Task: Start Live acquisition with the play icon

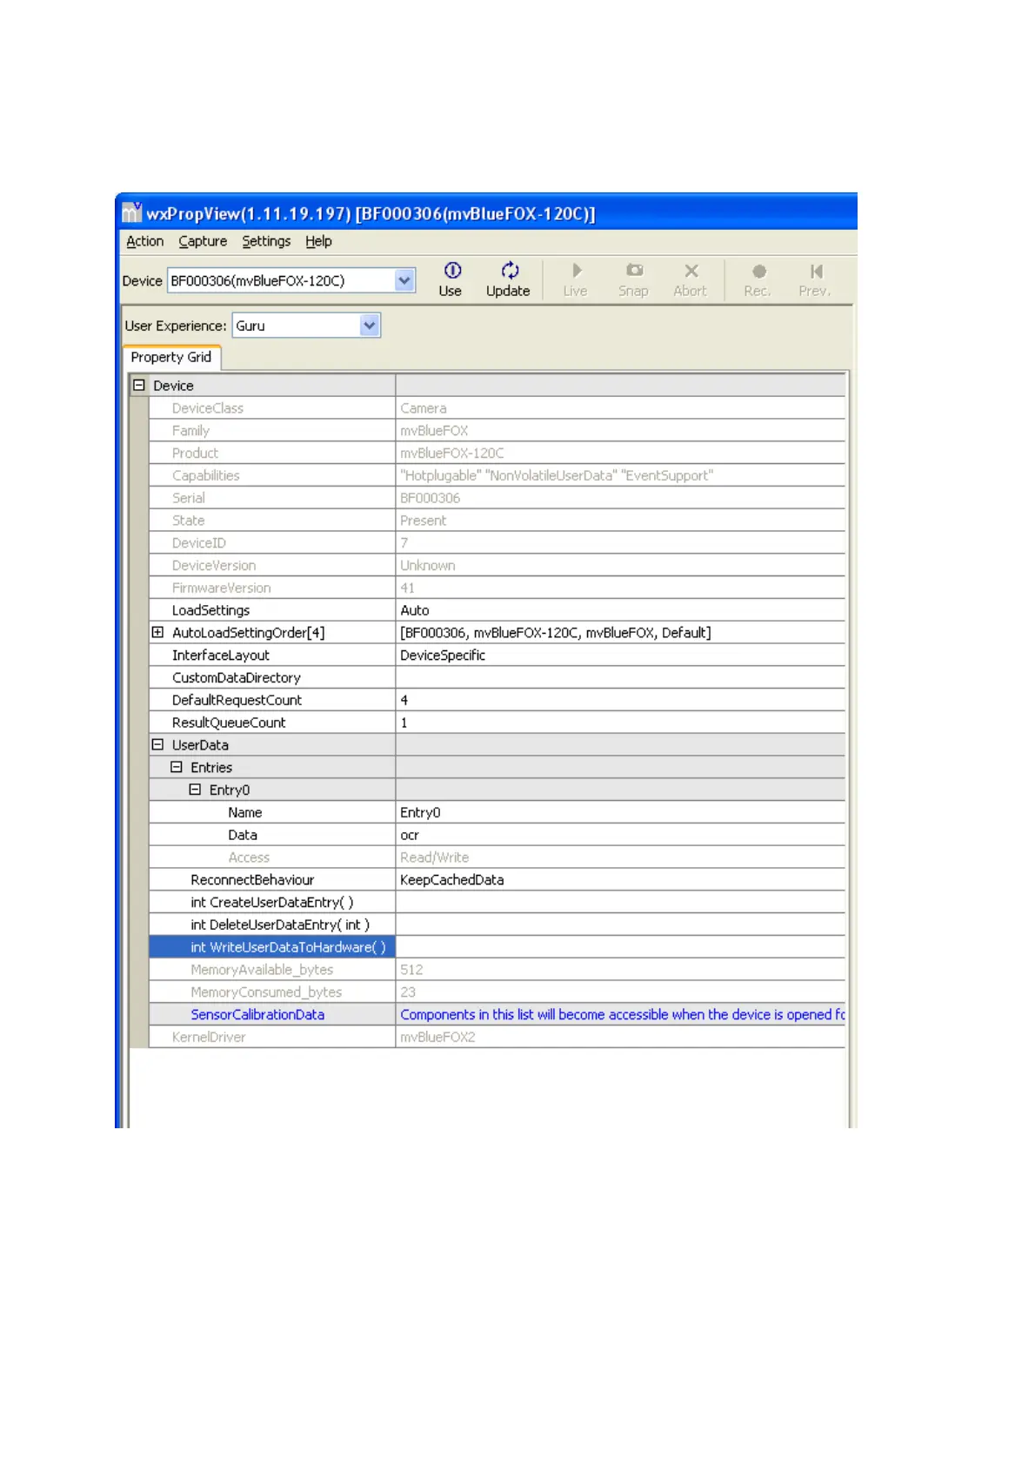Action: click(577, 271)
